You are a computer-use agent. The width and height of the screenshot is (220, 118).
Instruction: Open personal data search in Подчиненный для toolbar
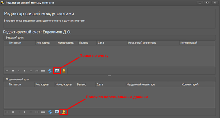(x=64, y=112)
